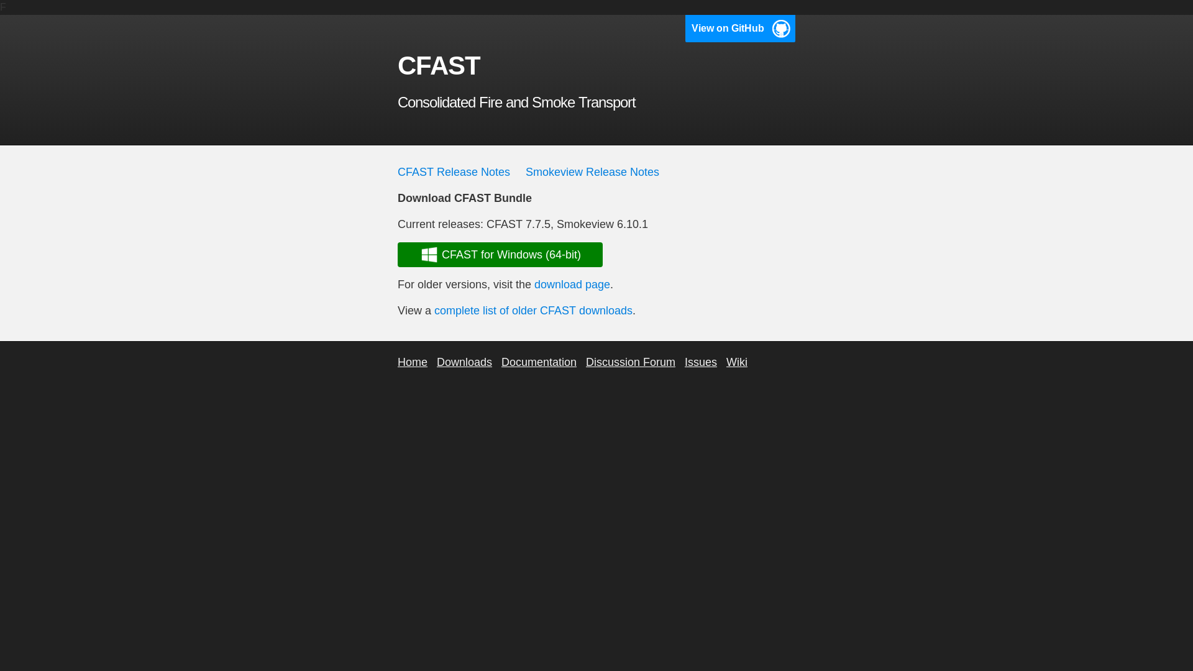The image size is (1193, 671).
Task: Open complete list of older CFAST downloads
Action: [533, 311]
